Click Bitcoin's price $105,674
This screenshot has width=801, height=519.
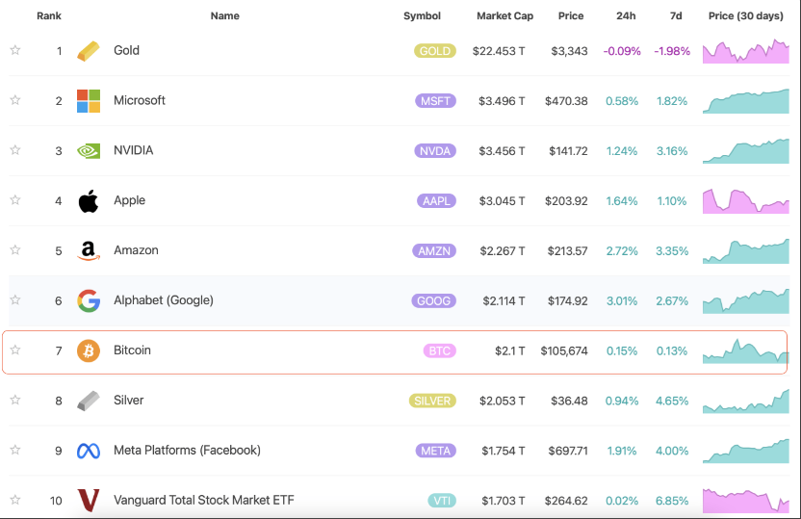coord(564,350)
